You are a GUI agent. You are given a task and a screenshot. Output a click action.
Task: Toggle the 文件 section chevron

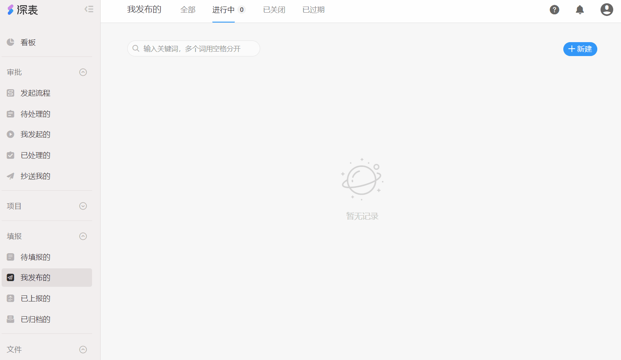point(83,349)
